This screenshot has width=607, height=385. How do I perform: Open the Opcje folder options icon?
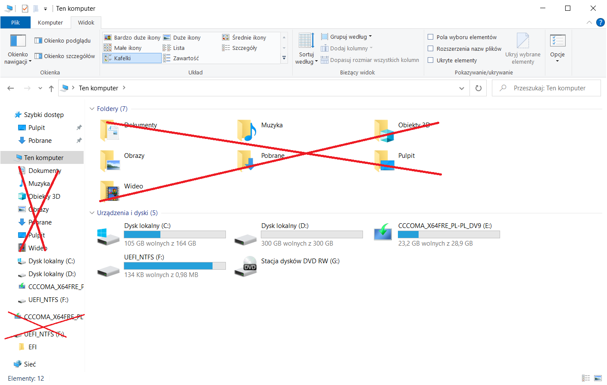(x=557, y=41)
